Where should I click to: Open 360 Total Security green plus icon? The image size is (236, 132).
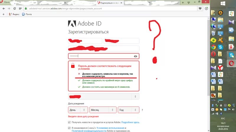[x=213, y=40]
